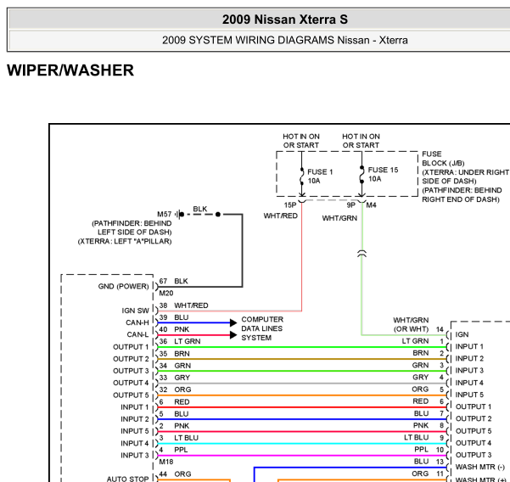Click the Fuse 1 symbol in fuse block

point(302,176)
